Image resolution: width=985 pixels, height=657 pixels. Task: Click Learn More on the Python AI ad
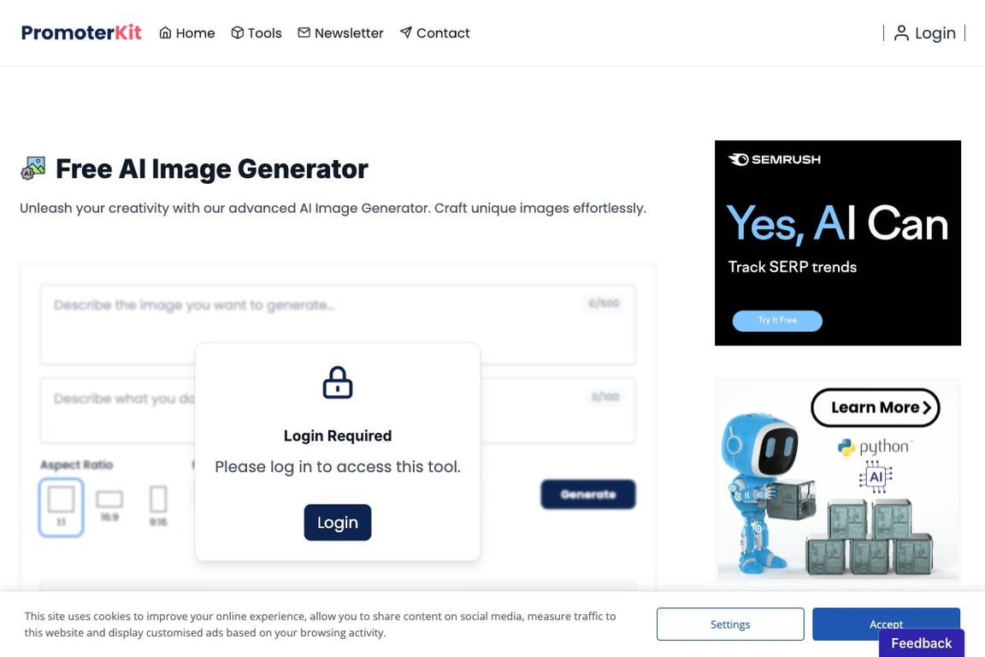click(x=875, y=407)
